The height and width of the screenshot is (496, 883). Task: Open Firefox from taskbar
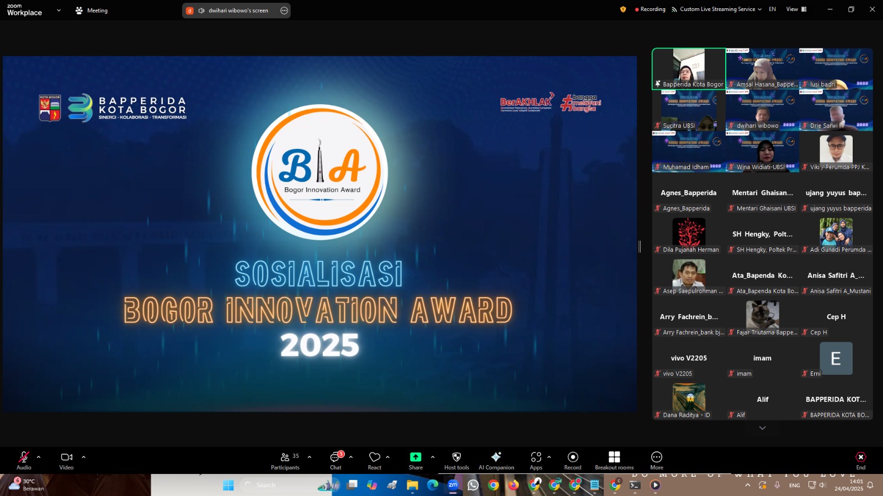coord(514,485)
